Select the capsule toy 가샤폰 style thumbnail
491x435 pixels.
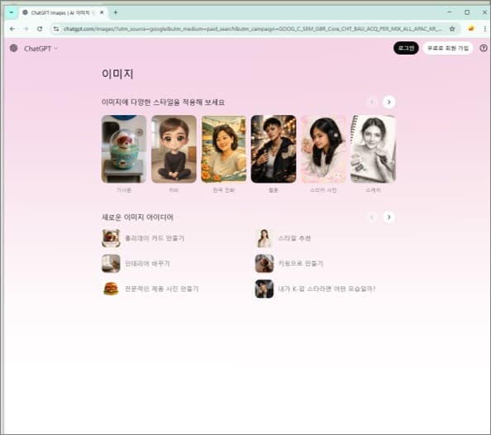tap(124, 149)
